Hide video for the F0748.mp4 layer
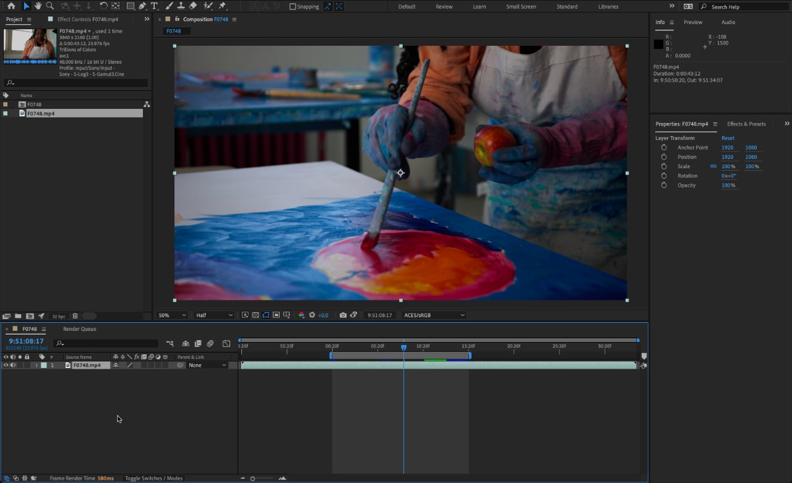This screenshot has width=792, height=483. click(x=6, y=365)
